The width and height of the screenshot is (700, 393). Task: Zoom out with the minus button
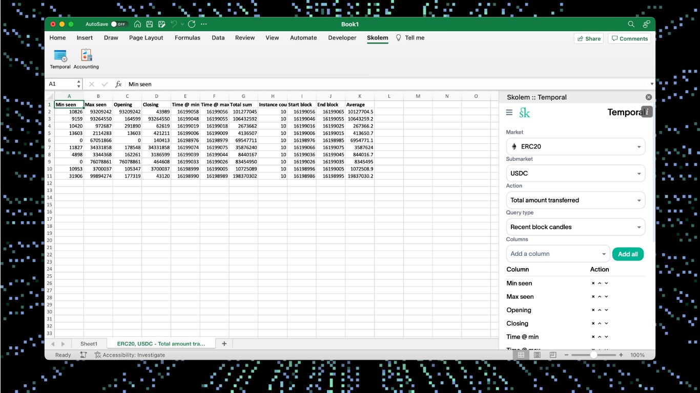point(566,355)
